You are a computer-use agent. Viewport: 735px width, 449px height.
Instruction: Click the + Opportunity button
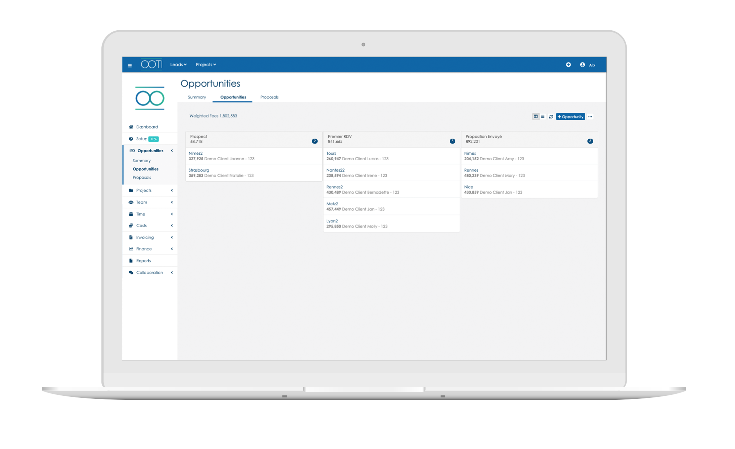tap(570, 116)
